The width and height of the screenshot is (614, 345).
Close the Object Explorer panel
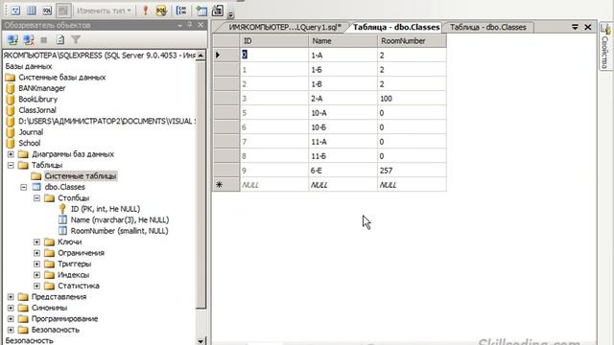point(201,25)
